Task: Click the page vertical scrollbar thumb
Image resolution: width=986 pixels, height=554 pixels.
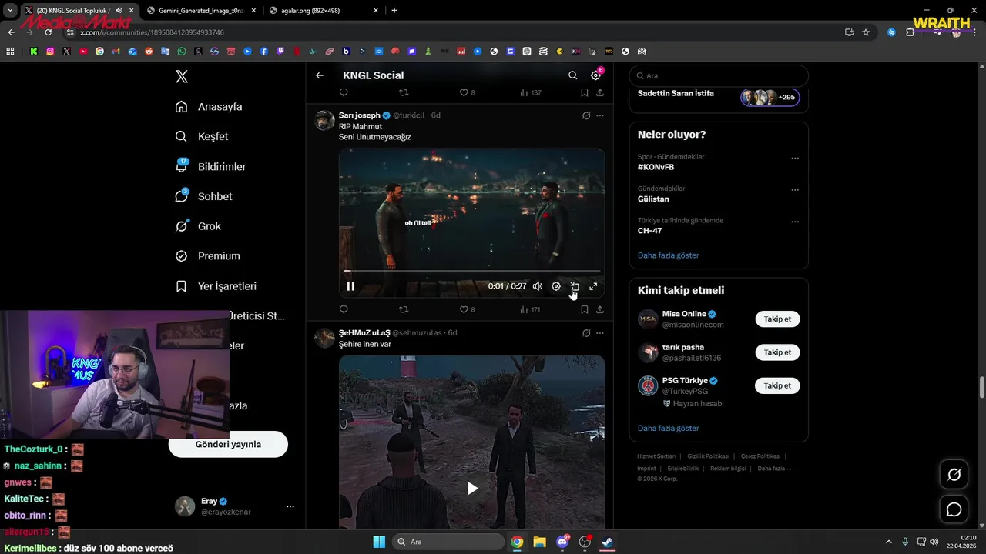Action: pyautogui.click(x=982, y=388)
